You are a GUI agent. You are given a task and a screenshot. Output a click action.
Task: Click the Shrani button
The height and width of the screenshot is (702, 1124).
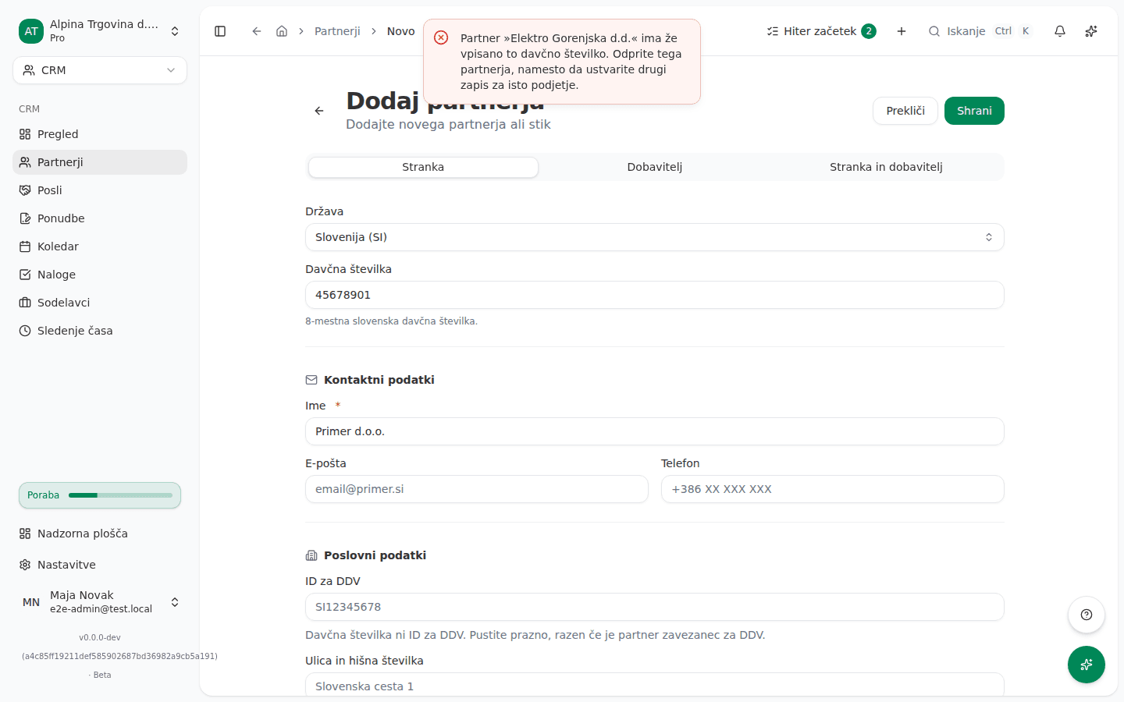click(974, 111)
